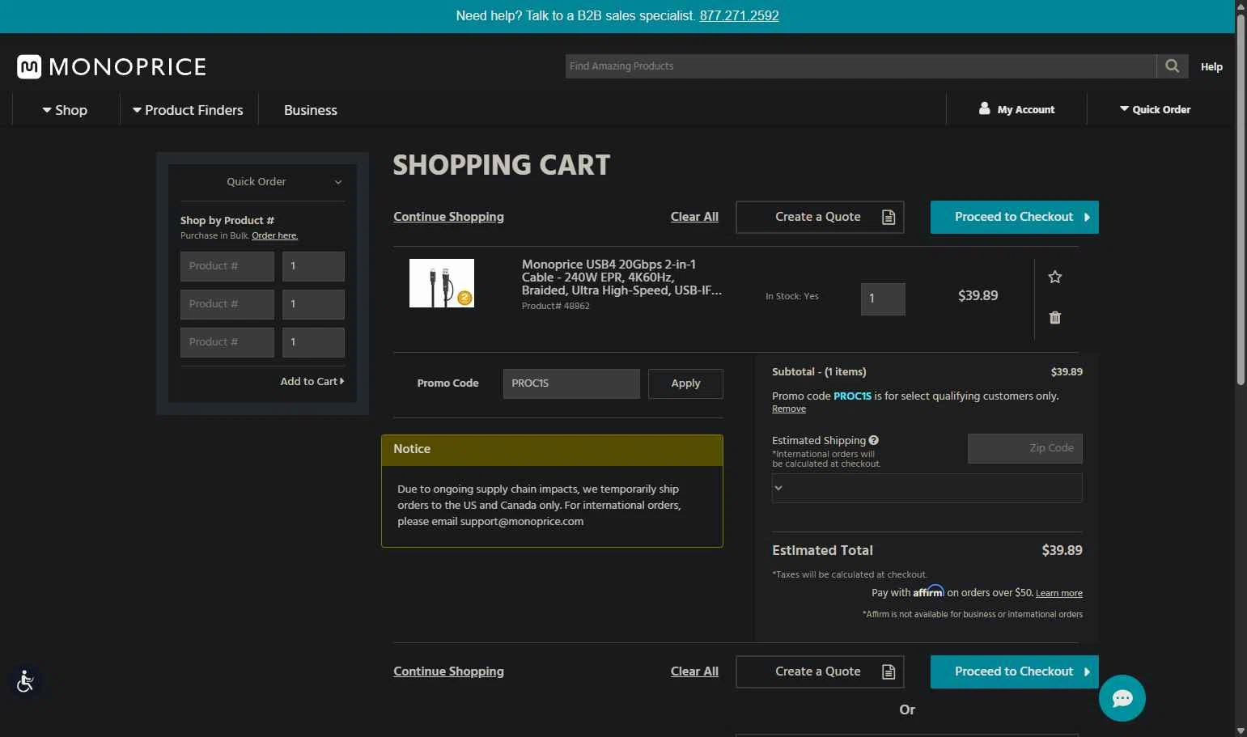Open the Business menu item
This screenshot has height=737, width=1247.
[x=310, y=110]
